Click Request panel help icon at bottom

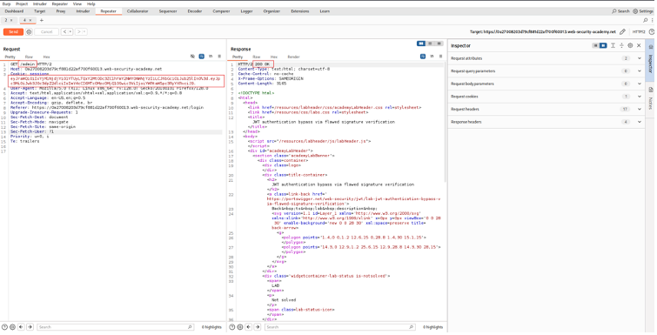click(x=4, y=327)
